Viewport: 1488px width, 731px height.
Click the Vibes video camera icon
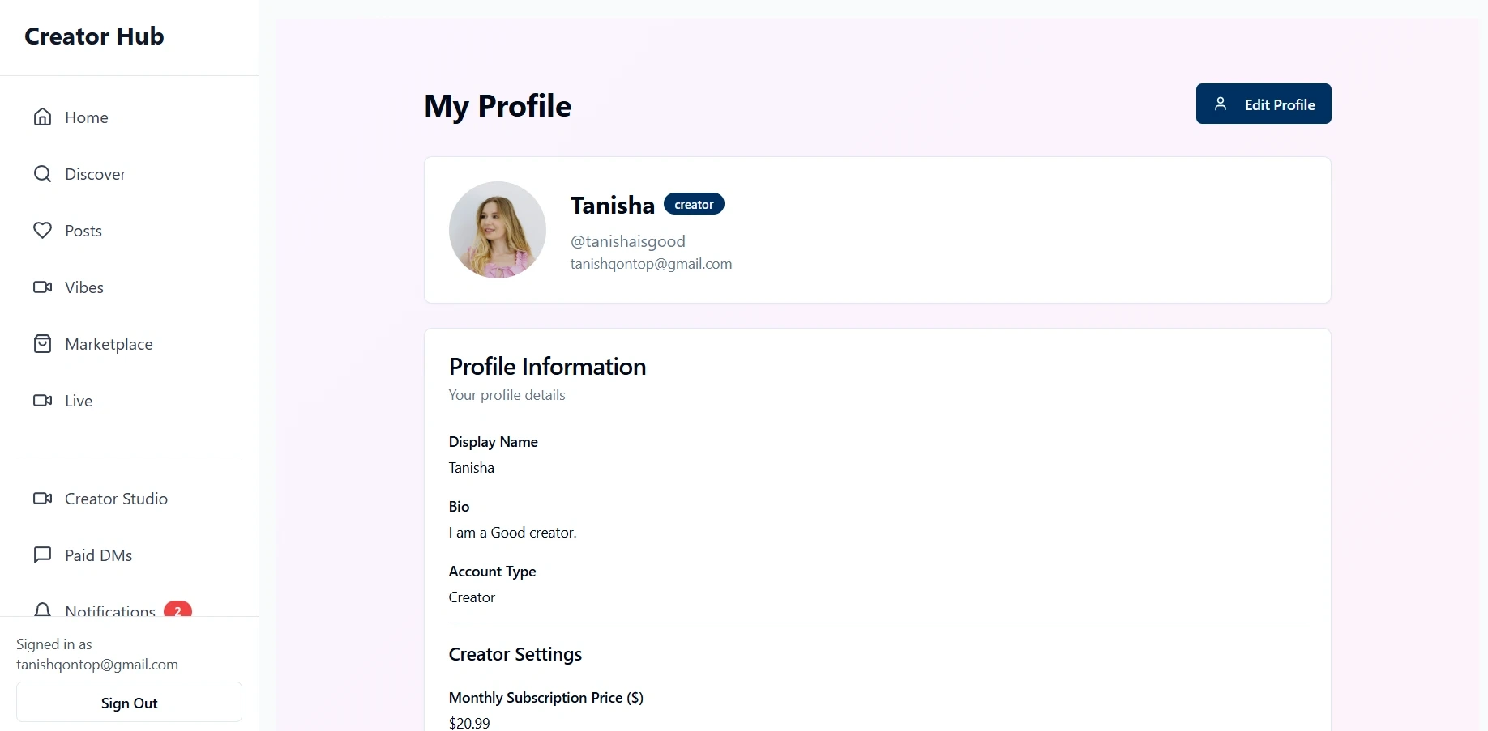(42, 287)
